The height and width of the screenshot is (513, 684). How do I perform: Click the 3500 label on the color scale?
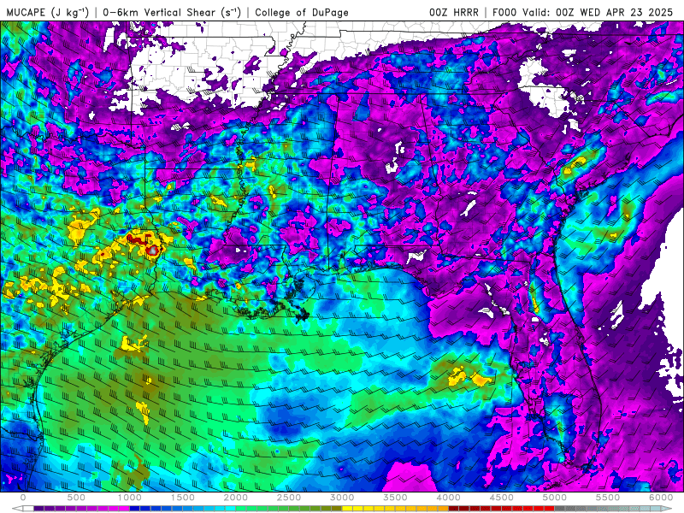395,498
